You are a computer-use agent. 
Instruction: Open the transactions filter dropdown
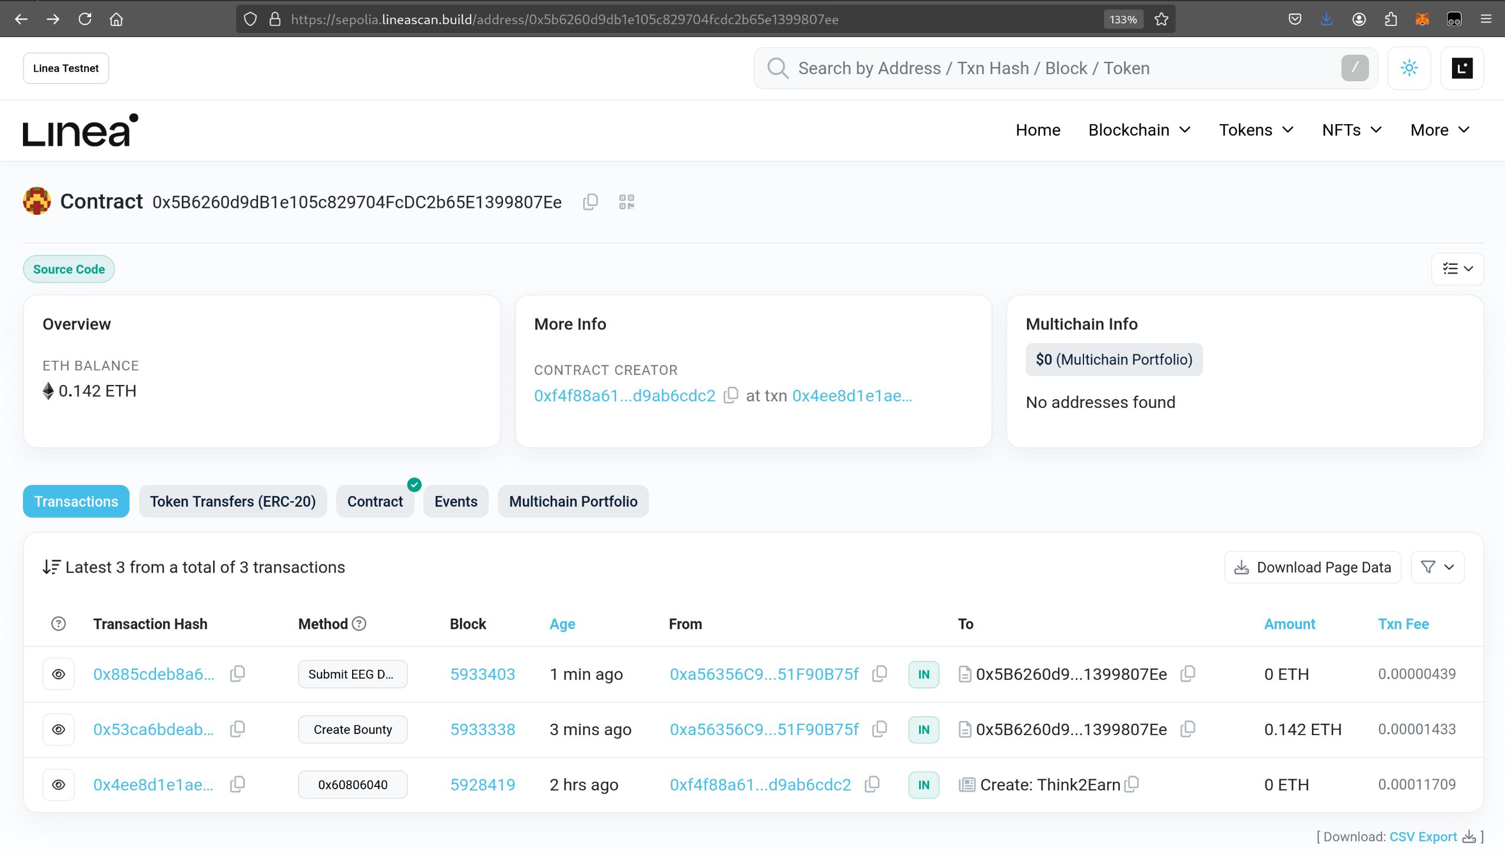(x=1437, y=567)
